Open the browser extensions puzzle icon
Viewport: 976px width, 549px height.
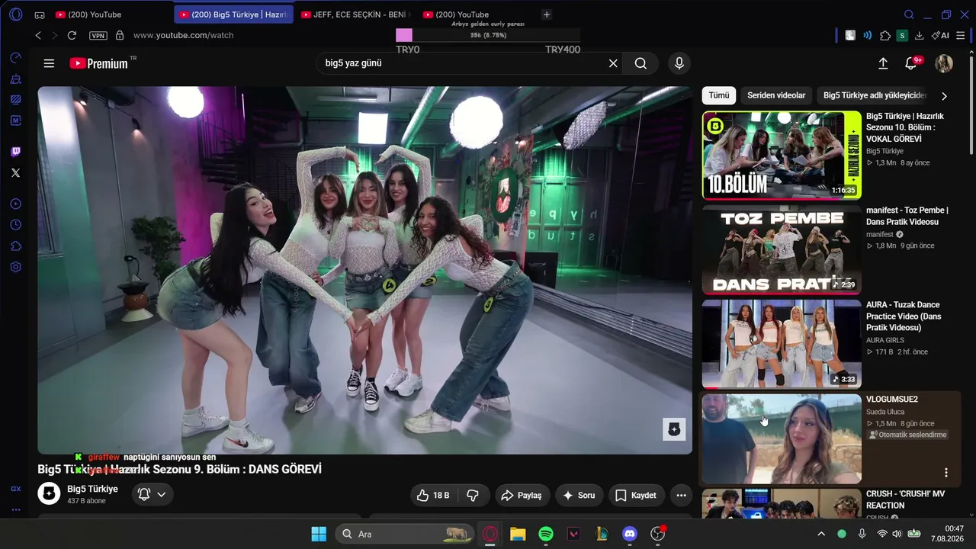(x=884, y=35)
